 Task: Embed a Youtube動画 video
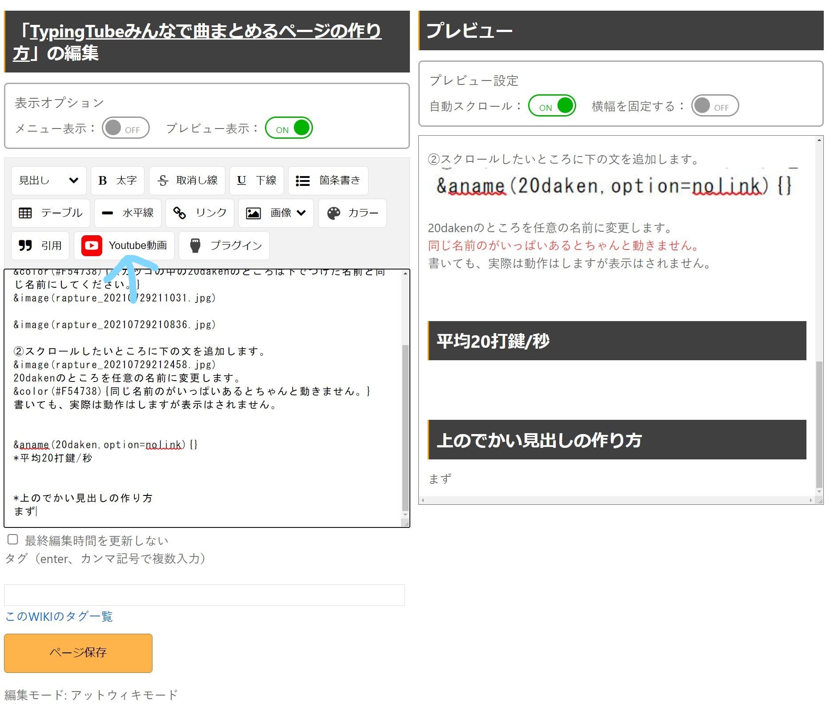pos(124,245)
